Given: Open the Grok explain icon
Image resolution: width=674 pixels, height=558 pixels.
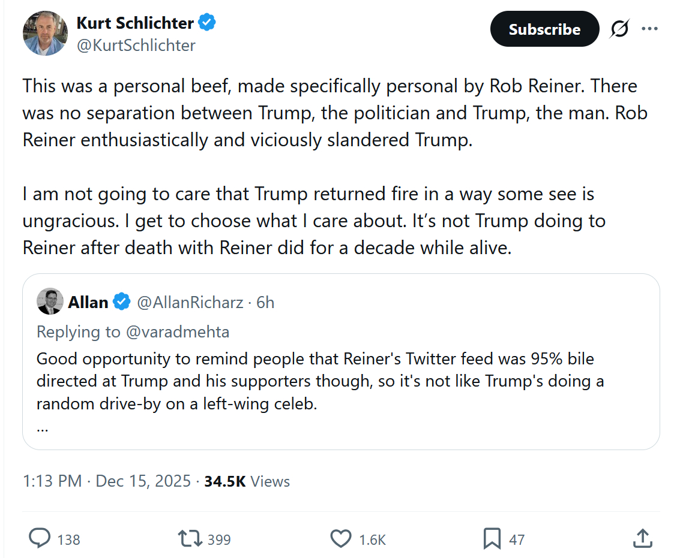Looking at the screenshot, I should [x=619, y=29].
